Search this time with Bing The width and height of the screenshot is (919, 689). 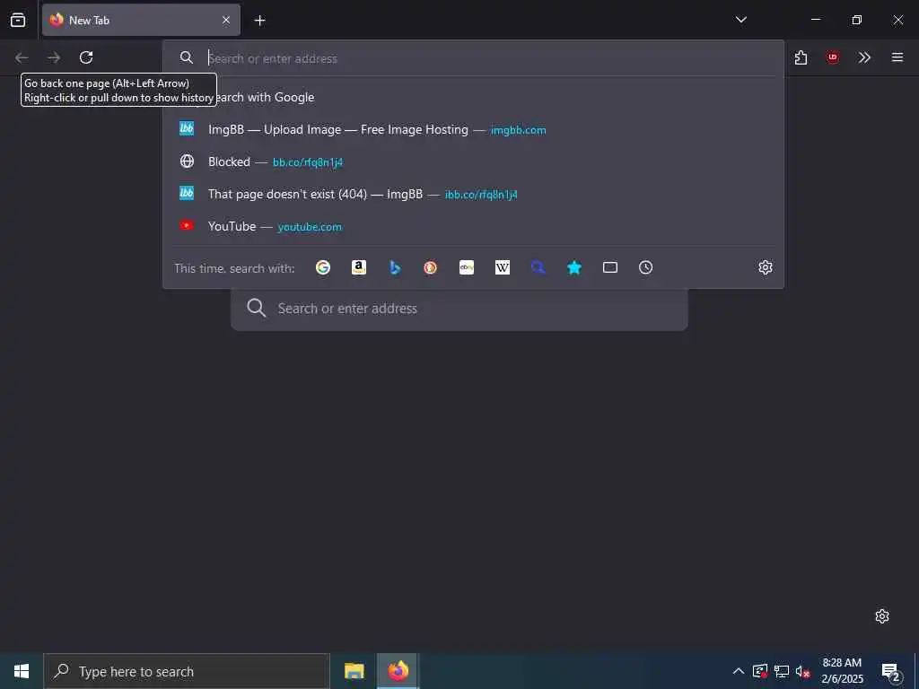click(395, 267)
